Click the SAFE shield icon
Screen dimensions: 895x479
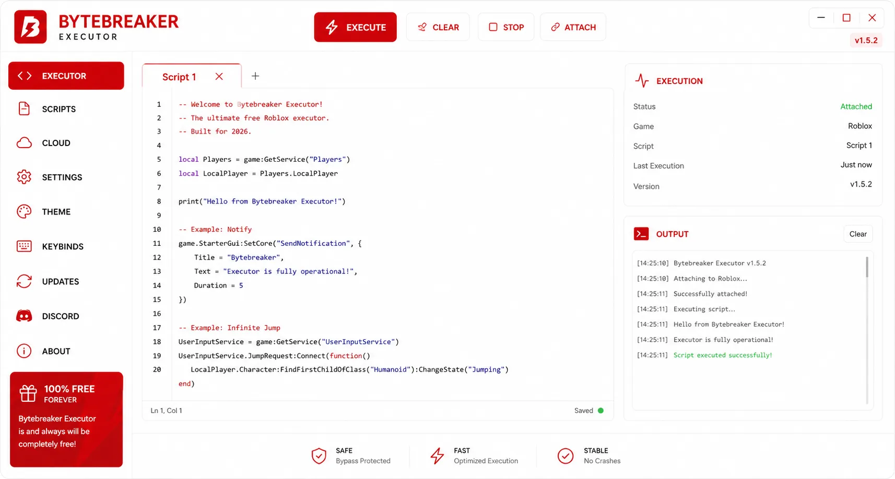tap(319, 456)
